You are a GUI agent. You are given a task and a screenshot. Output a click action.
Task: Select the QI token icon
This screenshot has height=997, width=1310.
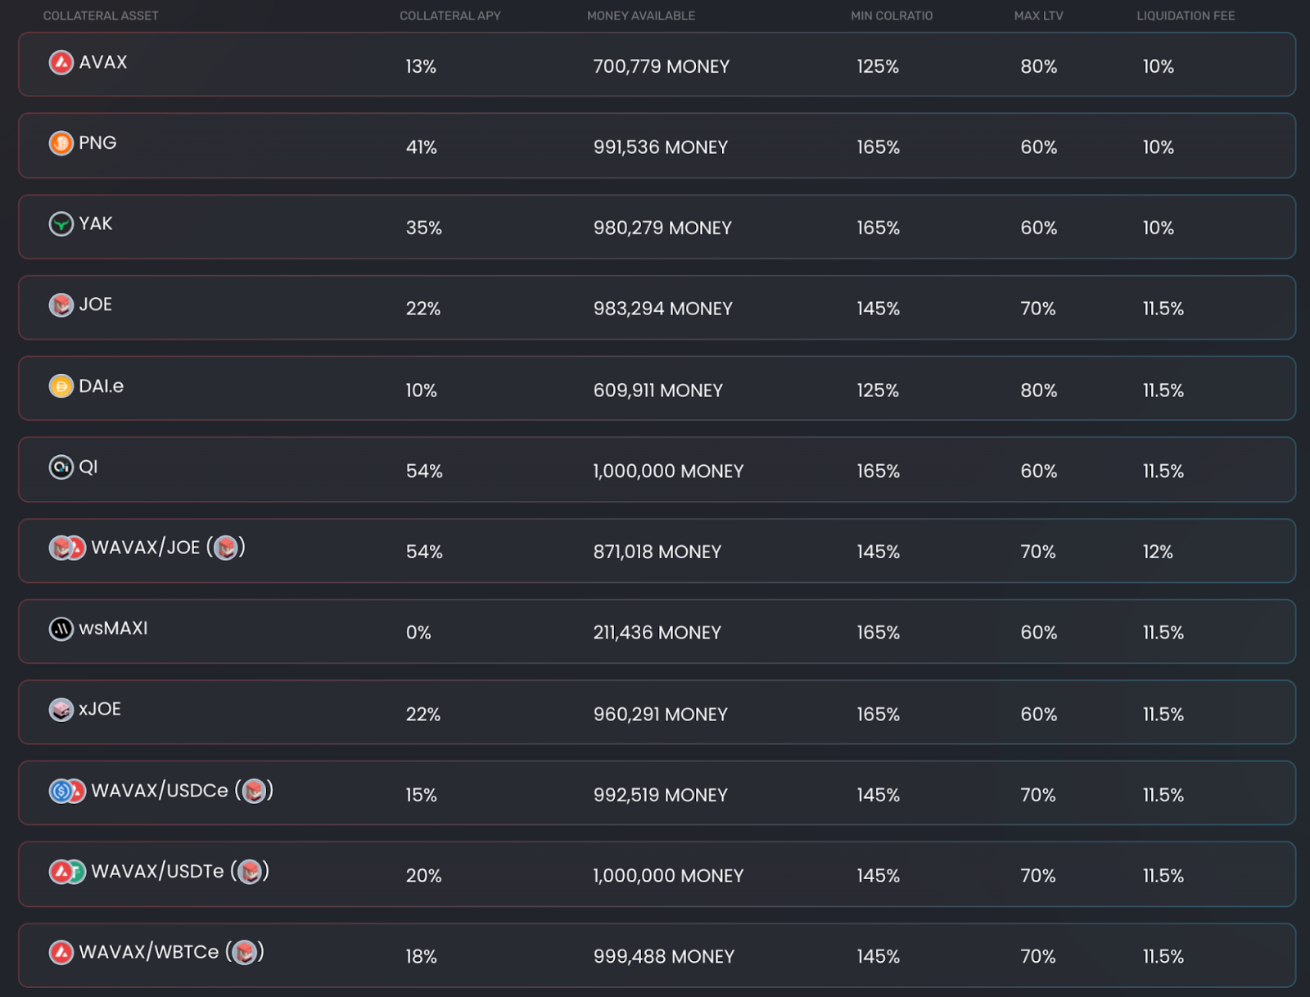pyautogui.click(x=61, y=467)
